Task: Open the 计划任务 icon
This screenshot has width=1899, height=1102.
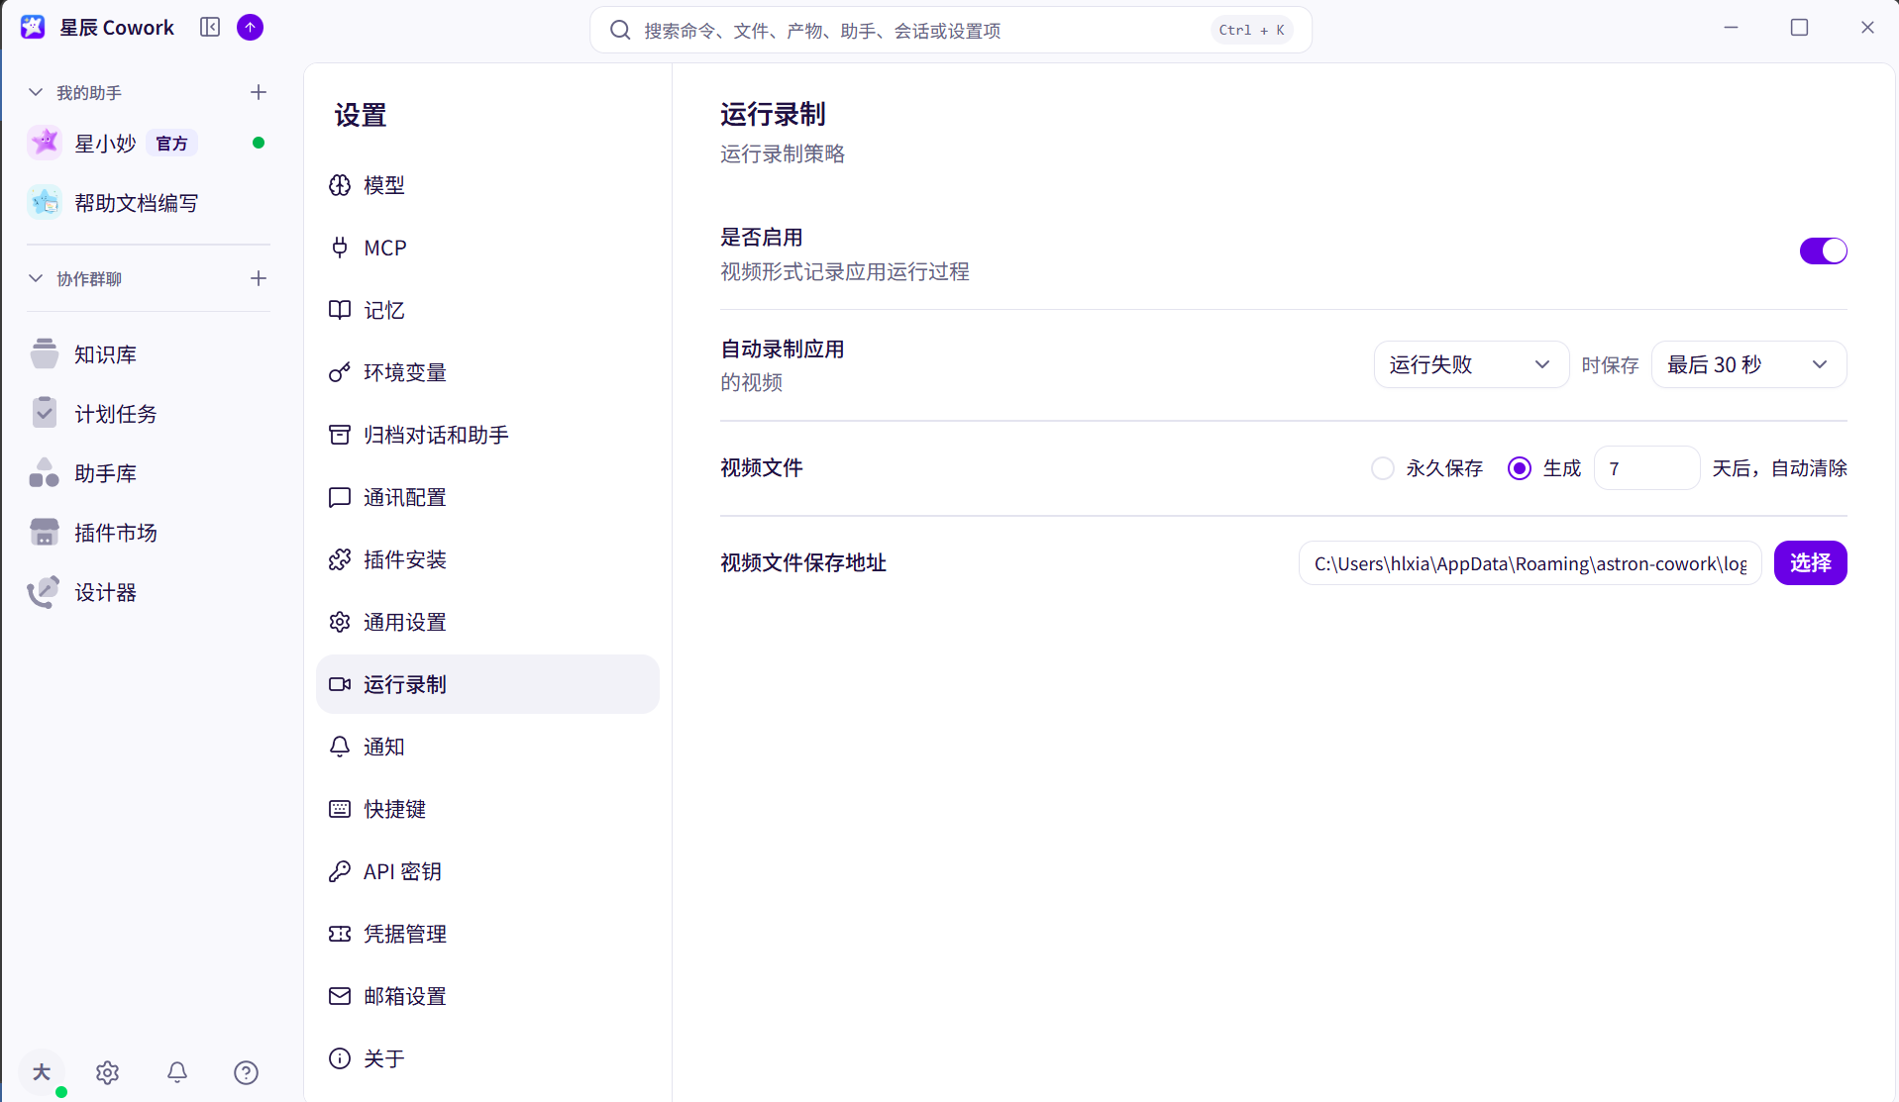Action: (x=45, y=413)
